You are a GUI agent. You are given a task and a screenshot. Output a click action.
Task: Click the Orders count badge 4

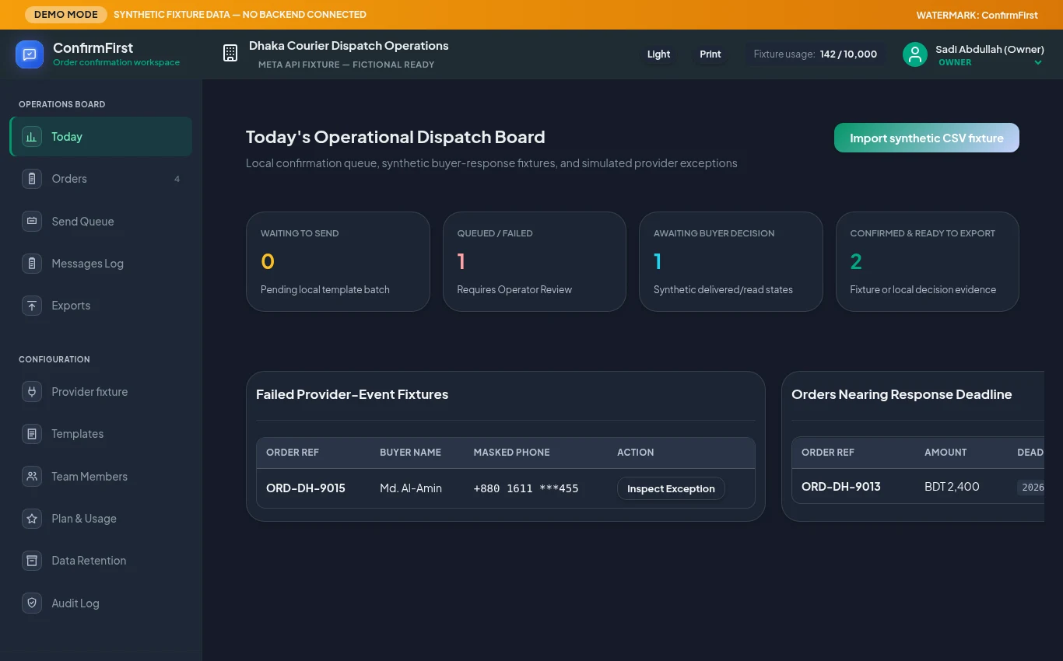(x=177, y=179)
